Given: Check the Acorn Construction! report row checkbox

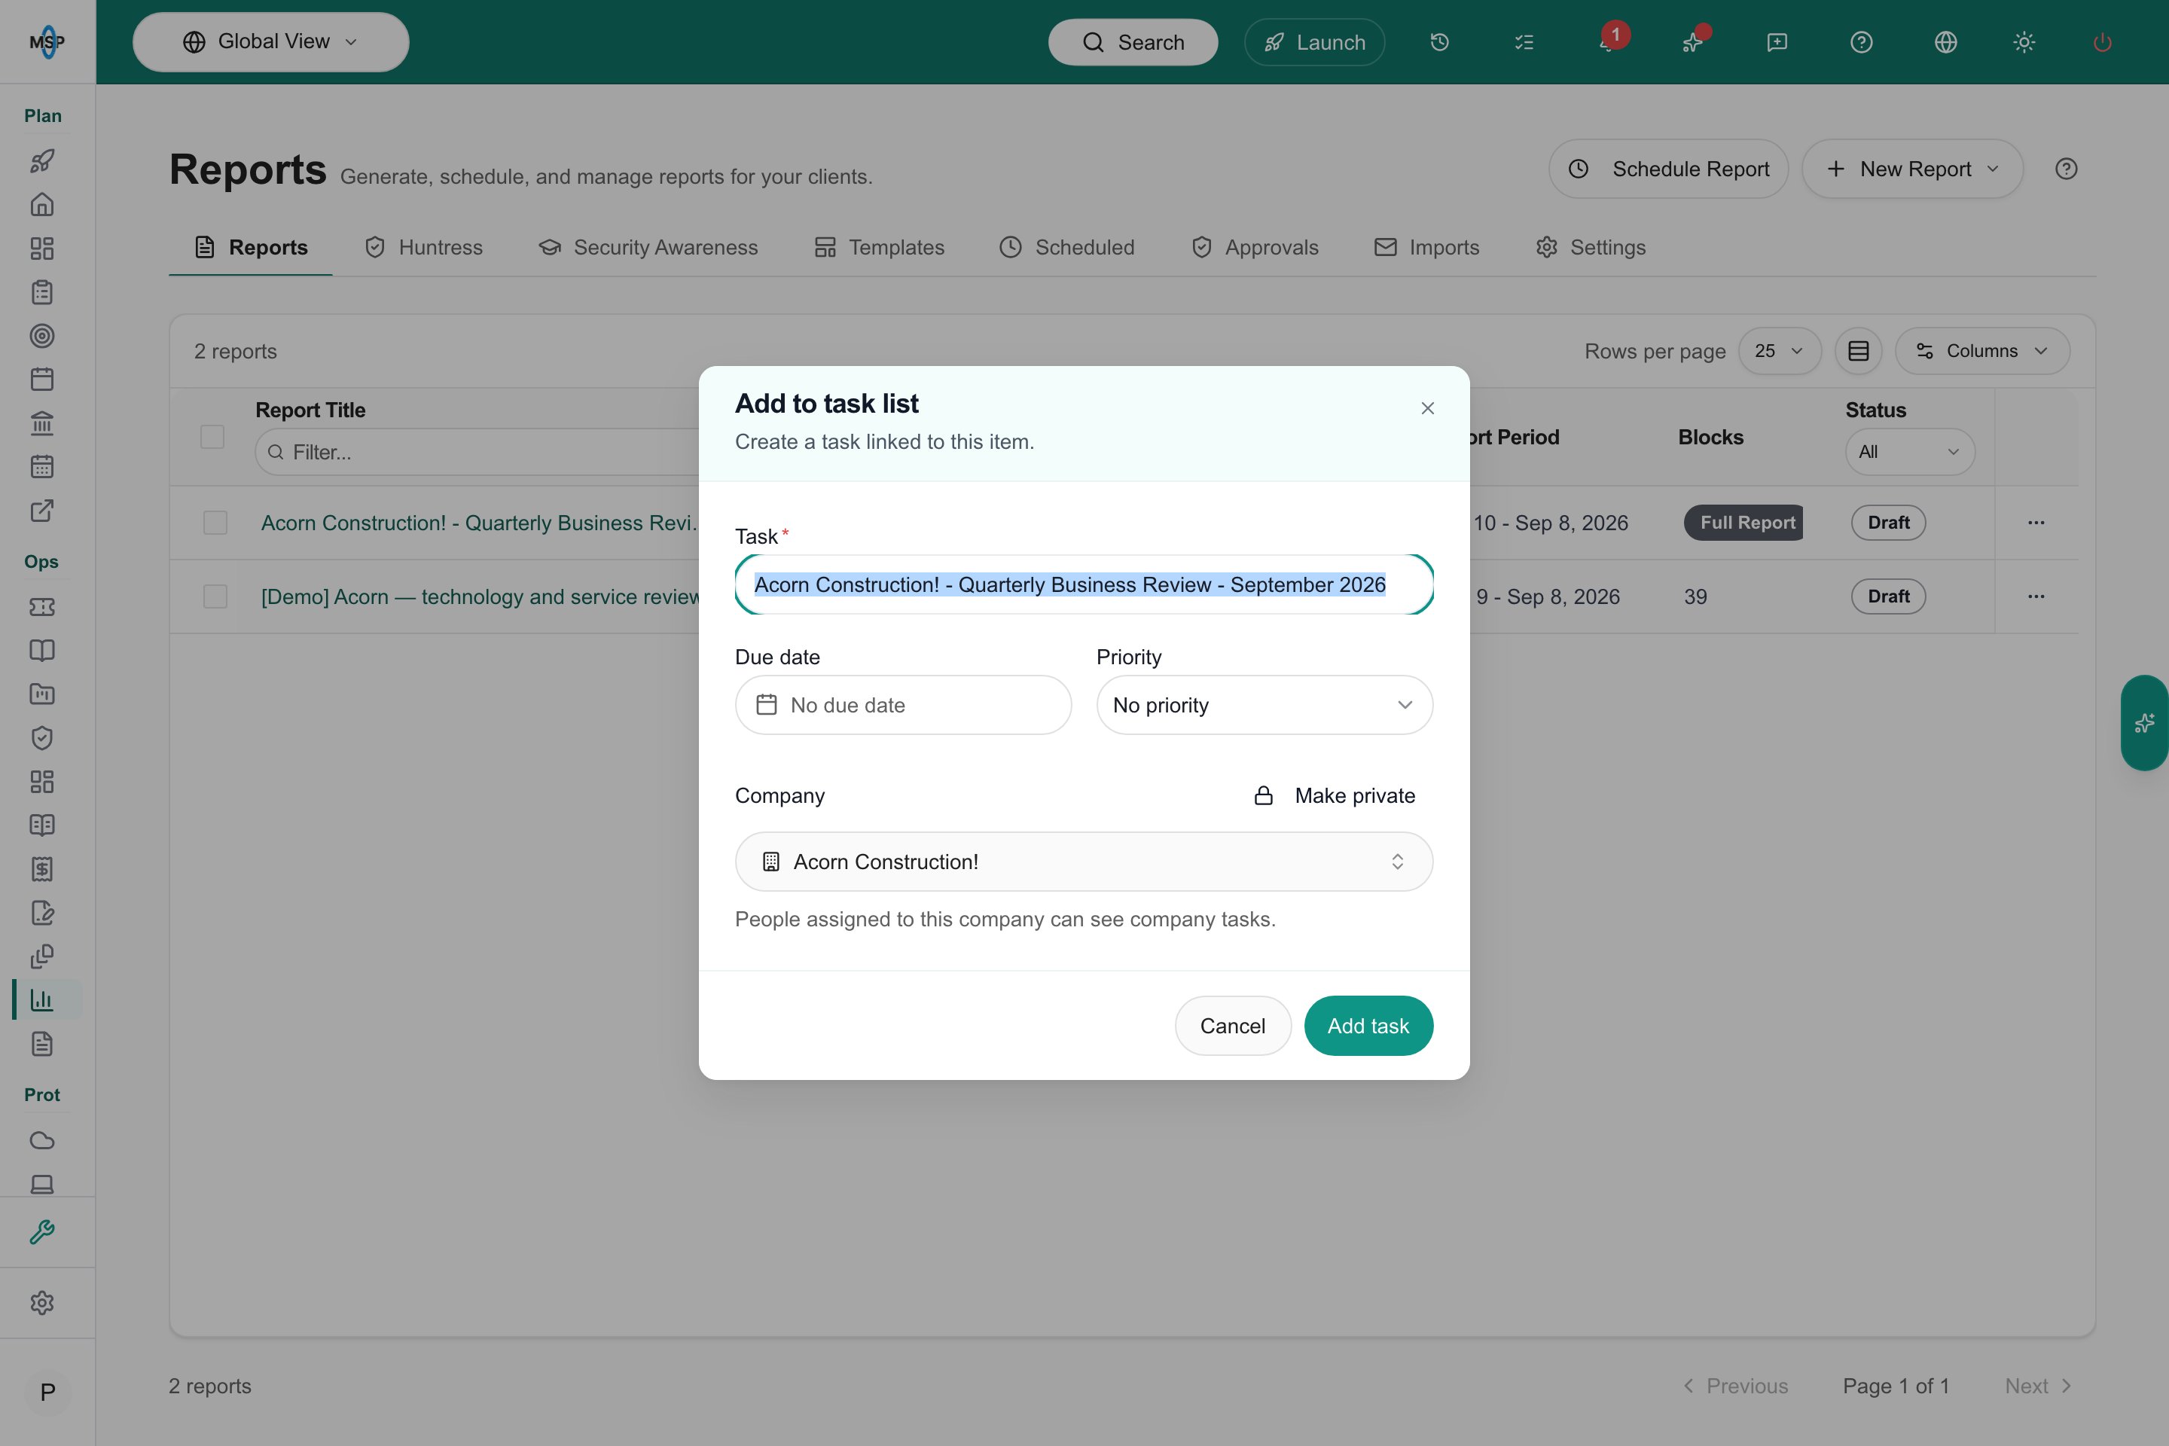Looking at the screenshot, I should tap(215, 523).
